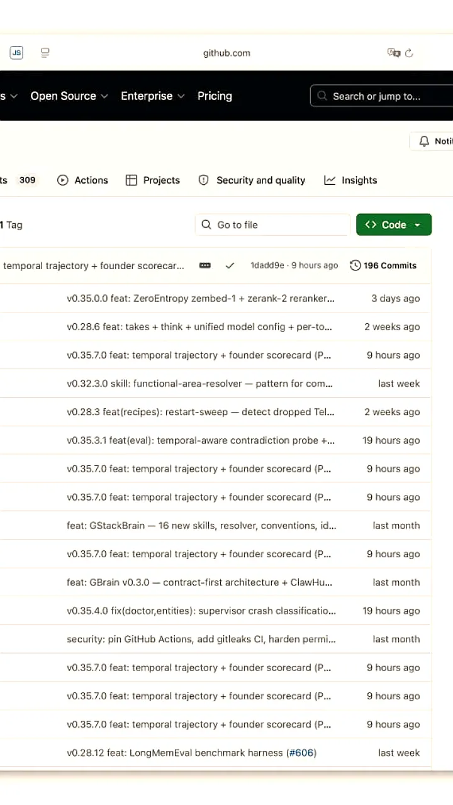
Task: Click 'last month' beside the security: pin commit
Action: 396,639
